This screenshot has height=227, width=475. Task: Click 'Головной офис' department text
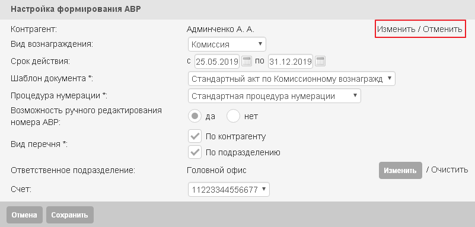(x=216, y=170)
